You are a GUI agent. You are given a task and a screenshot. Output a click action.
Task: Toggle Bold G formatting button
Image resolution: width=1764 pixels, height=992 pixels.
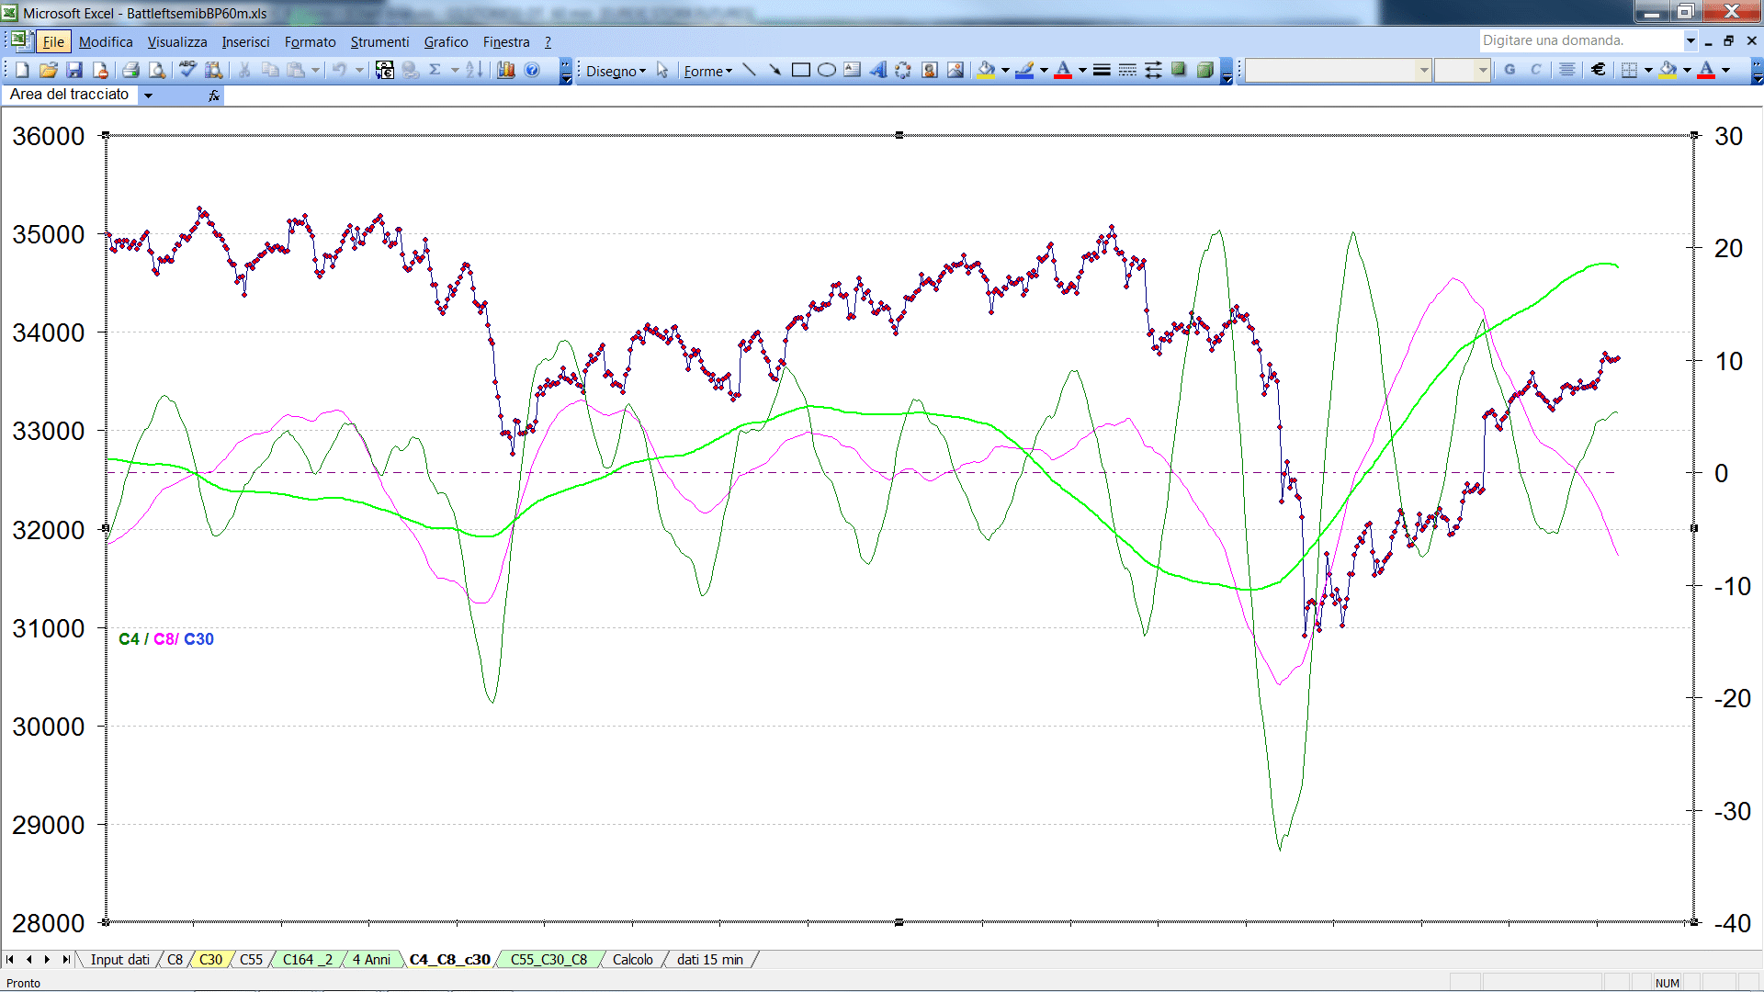click(x=1510, y=70)
